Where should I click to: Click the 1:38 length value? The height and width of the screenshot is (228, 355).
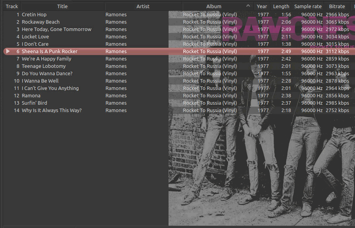[x=286, y=44]
